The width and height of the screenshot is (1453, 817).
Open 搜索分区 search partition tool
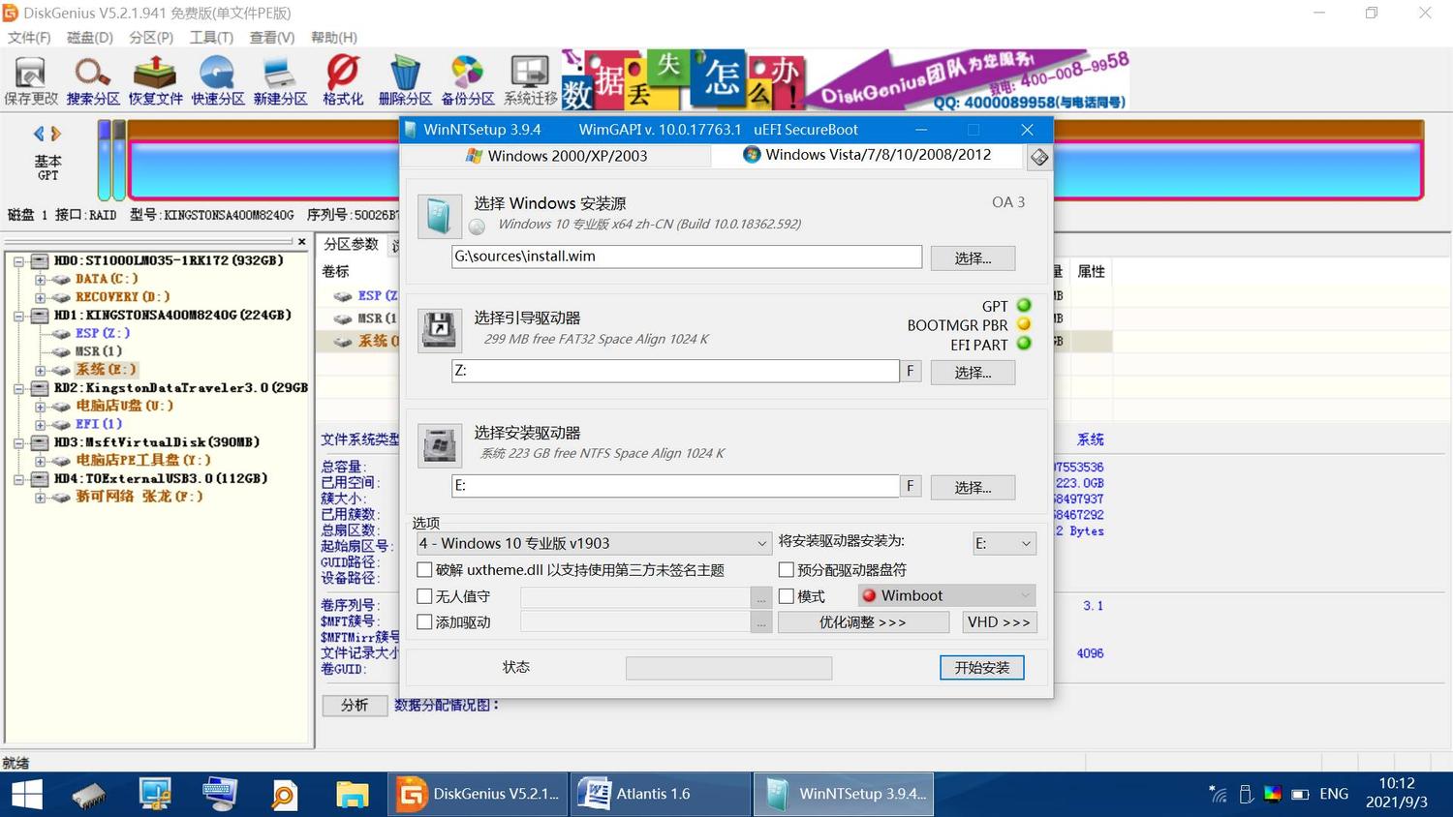pyautogui.click(x=93, y=80)
